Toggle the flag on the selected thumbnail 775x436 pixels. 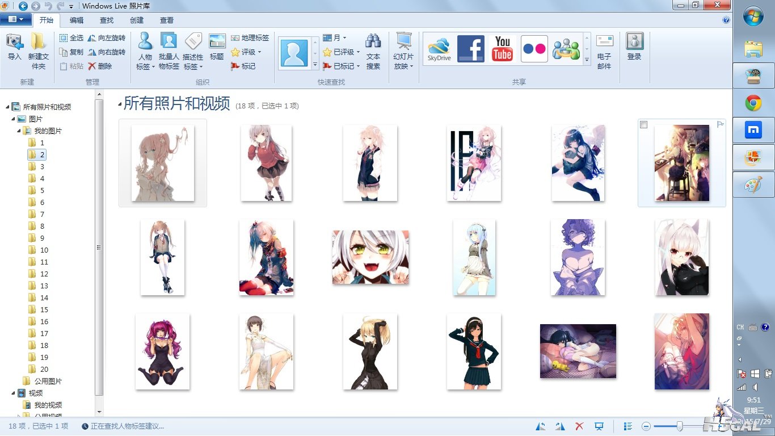pyautogui.click(x=721, y=124)
